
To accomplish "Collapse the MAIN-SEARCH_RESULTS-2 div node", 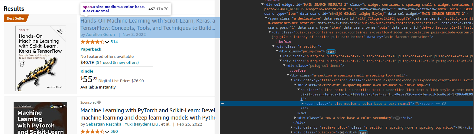I will click(263, 5).
